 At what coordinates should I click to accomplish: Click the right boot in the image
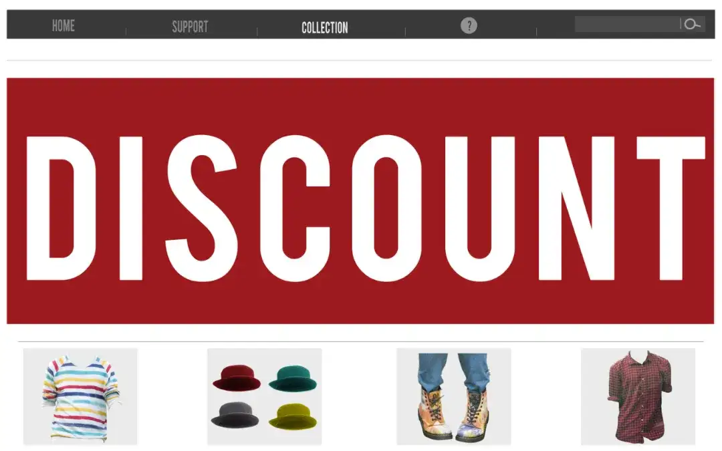tap(473, 415)
